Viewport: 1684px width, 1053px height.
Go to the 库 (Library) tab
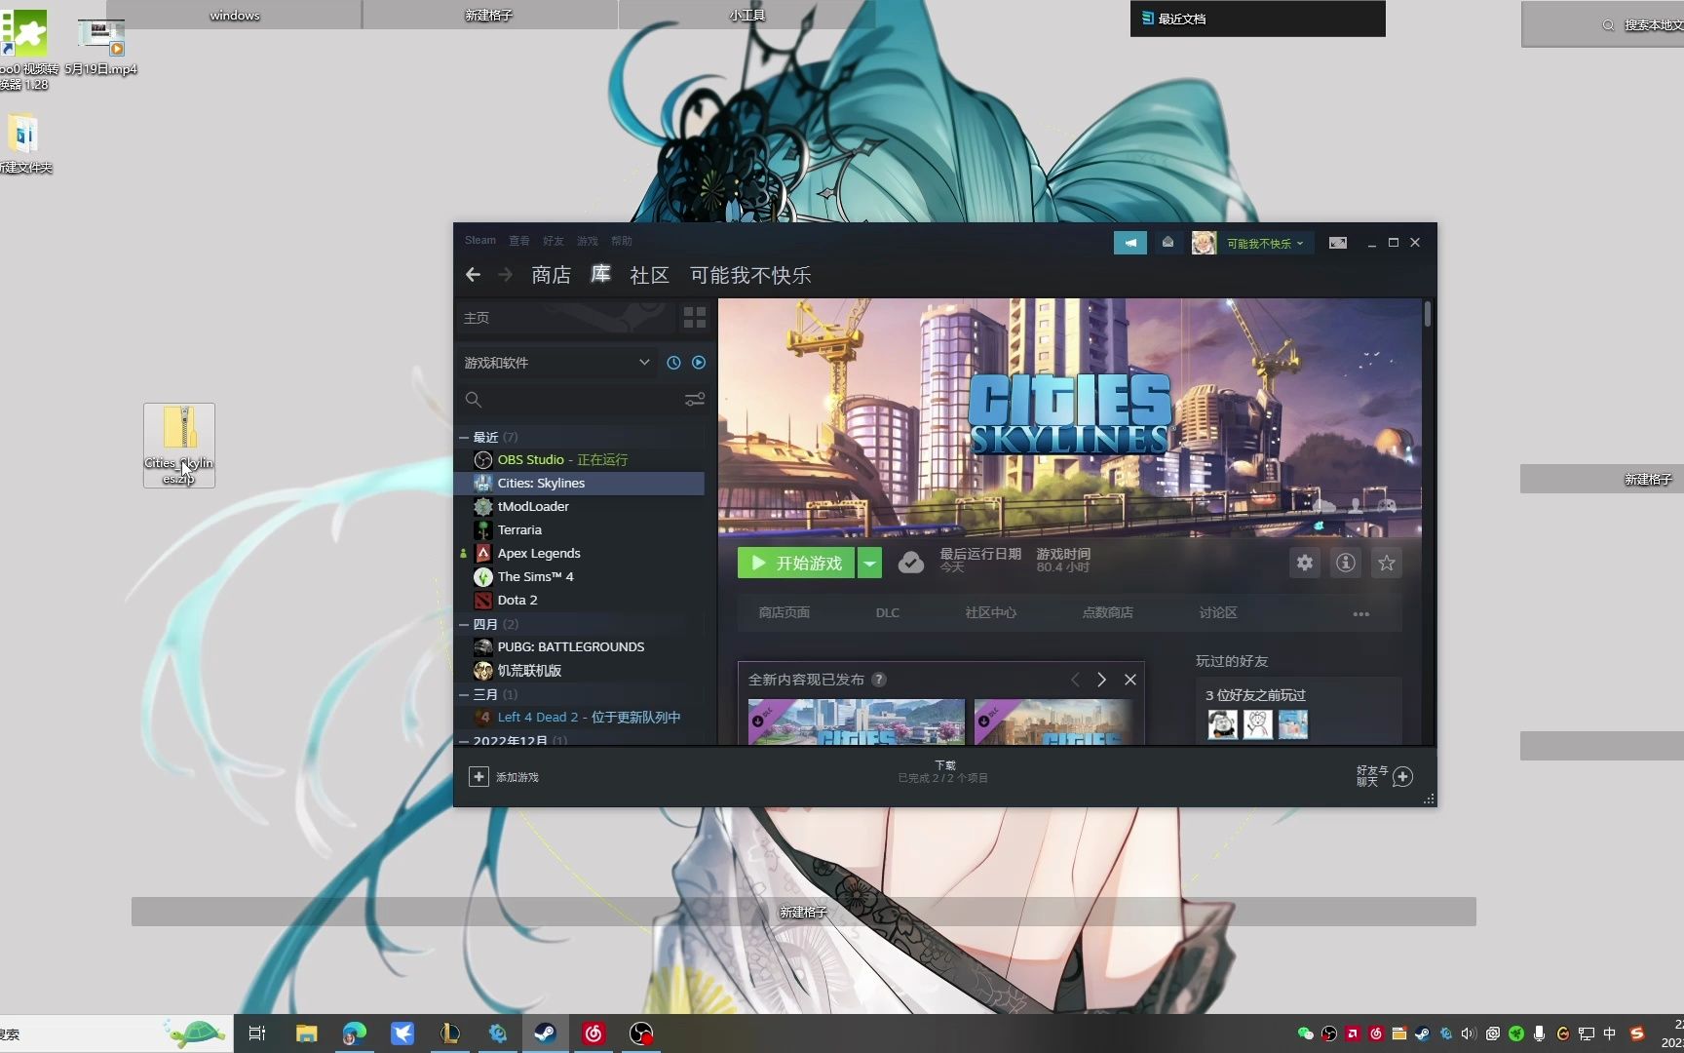[600, 275]
